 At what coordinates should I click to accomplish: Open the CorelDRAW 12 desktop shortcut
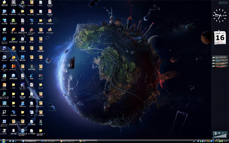click(41, 131)
